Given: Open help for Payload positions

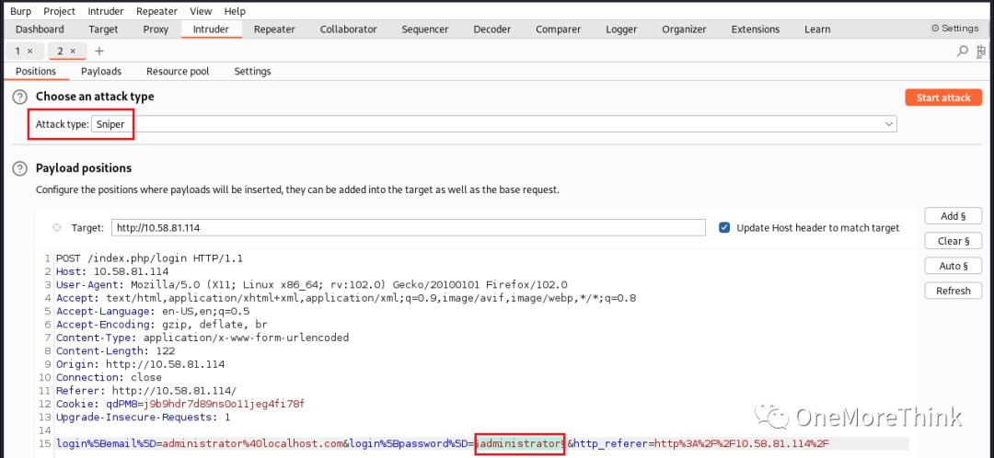Looking at the screenshot, I should [x=20, y=168].
